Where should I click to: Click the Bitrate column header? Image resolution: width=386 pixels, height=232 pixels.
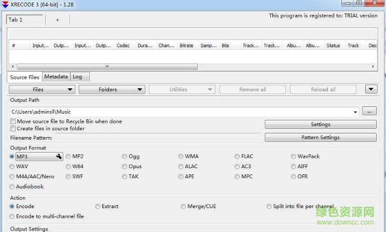(188, 46)
